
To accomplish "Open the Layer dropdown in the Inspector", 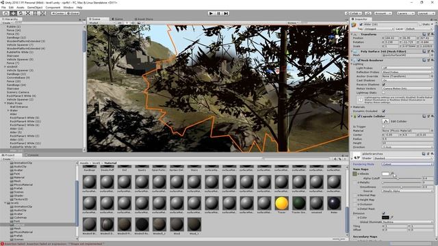I will (418, 29).
